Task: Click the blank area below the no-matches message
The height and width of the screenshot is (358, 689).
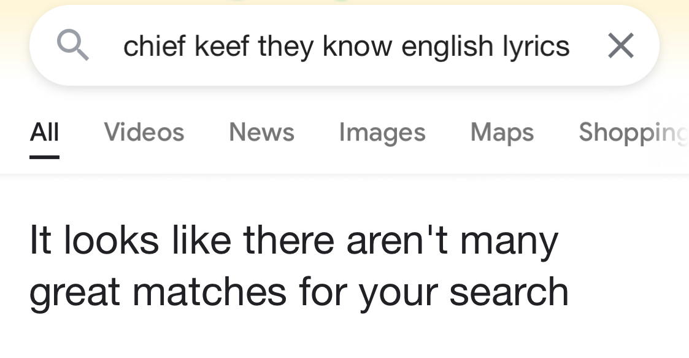Action: click(344, 338)
